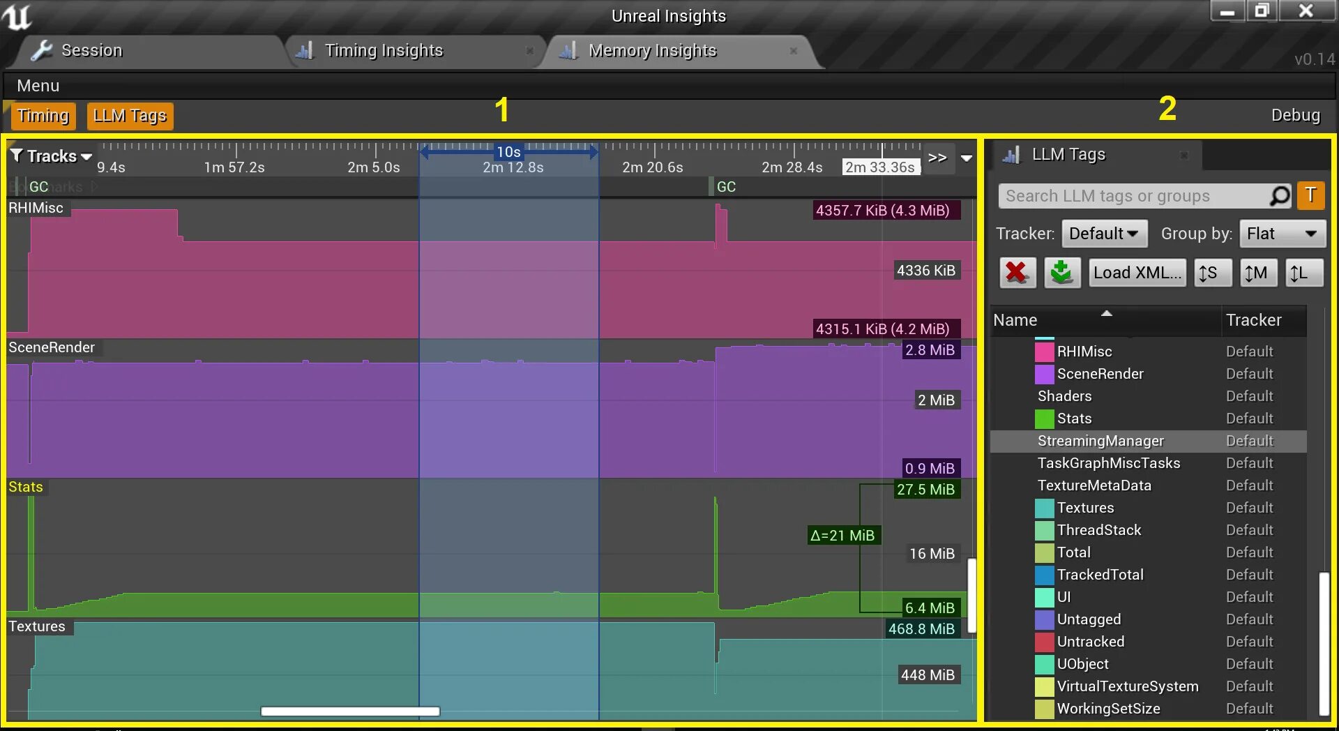This screenshot has height=731, width=1339.
Task: Toggle the RHIMisc color graph swatch
Action: 1044,352
